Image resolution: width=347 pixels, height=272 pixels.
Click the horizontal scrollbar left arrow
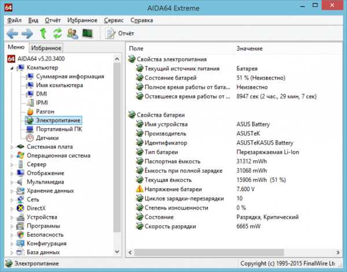click(x=130, y=252)
